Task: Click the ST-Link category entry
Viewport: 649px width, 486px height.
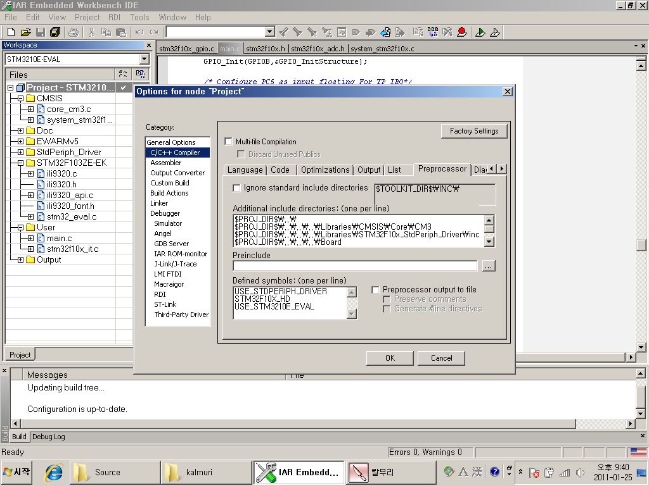Action: coord(165,304)
